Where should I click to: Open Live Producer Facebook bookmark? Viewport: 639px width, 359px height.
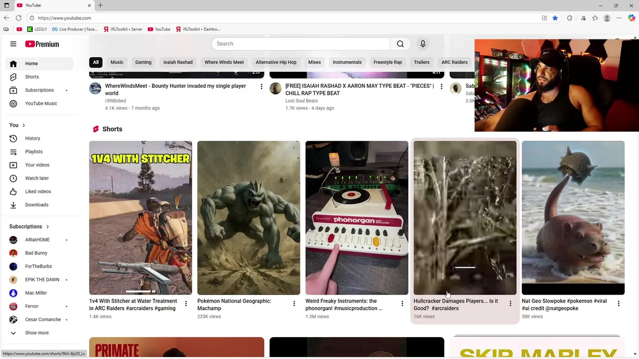pos(75,29)
